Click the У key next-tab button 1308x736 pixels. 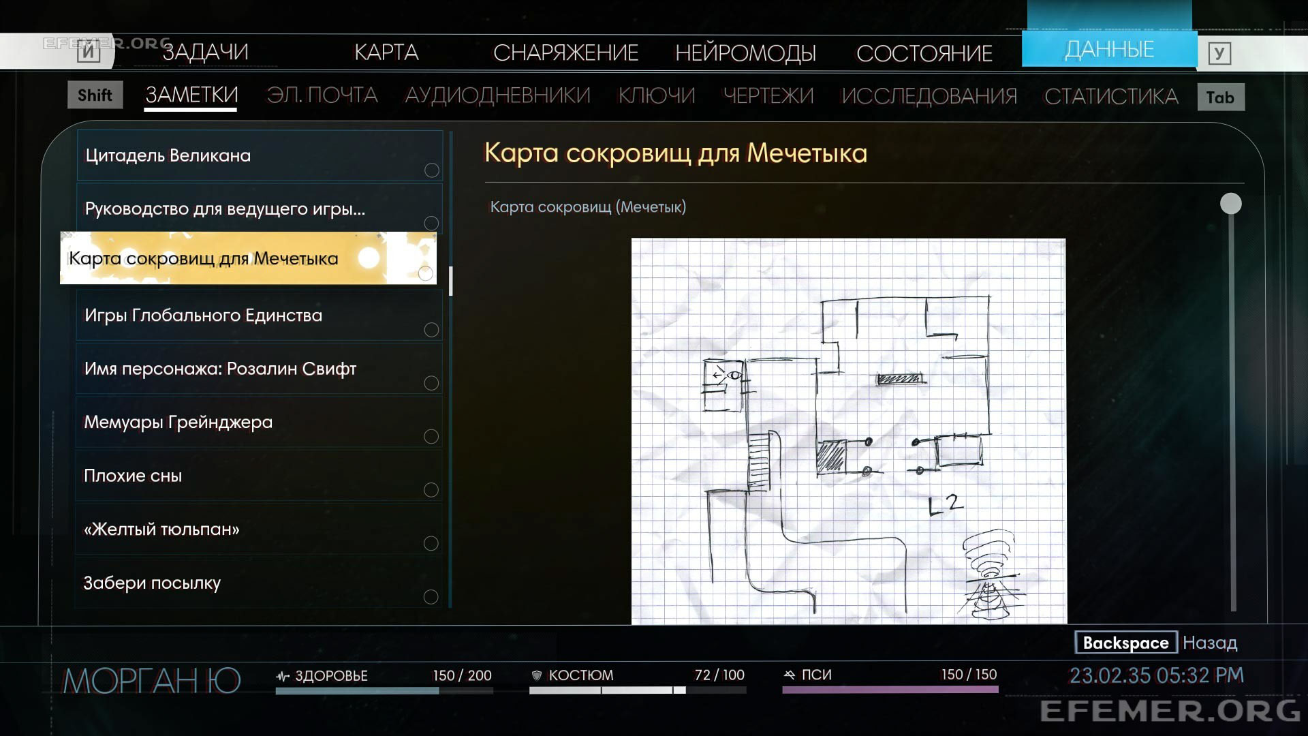point(1219,53)
